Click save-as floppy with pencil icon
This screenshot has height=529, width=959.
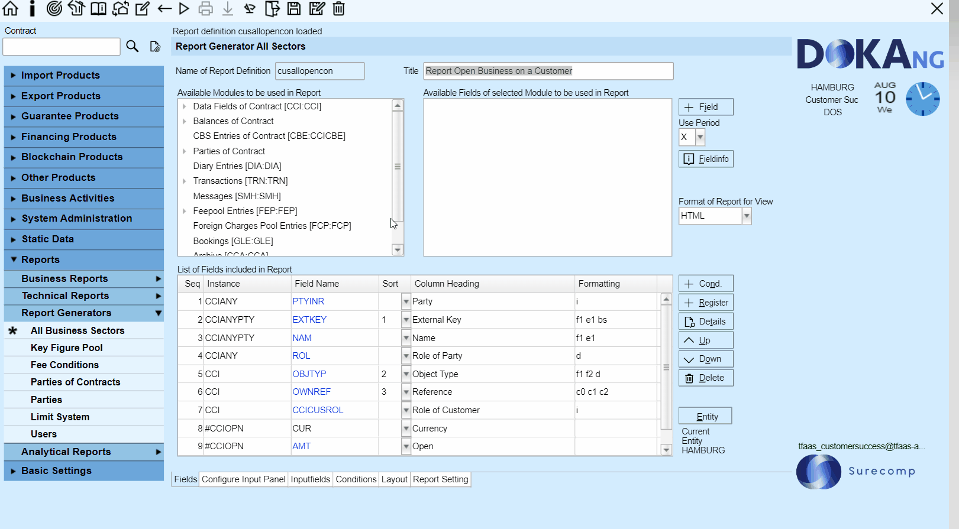pyautogui.click(x=317, y=8)
